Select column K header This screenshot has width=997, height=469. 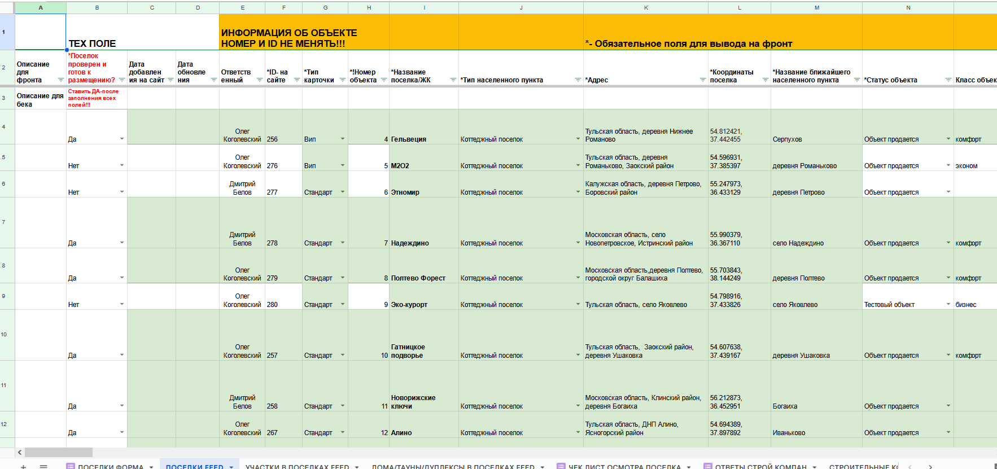pyautogui.click(x=646, y=8)
